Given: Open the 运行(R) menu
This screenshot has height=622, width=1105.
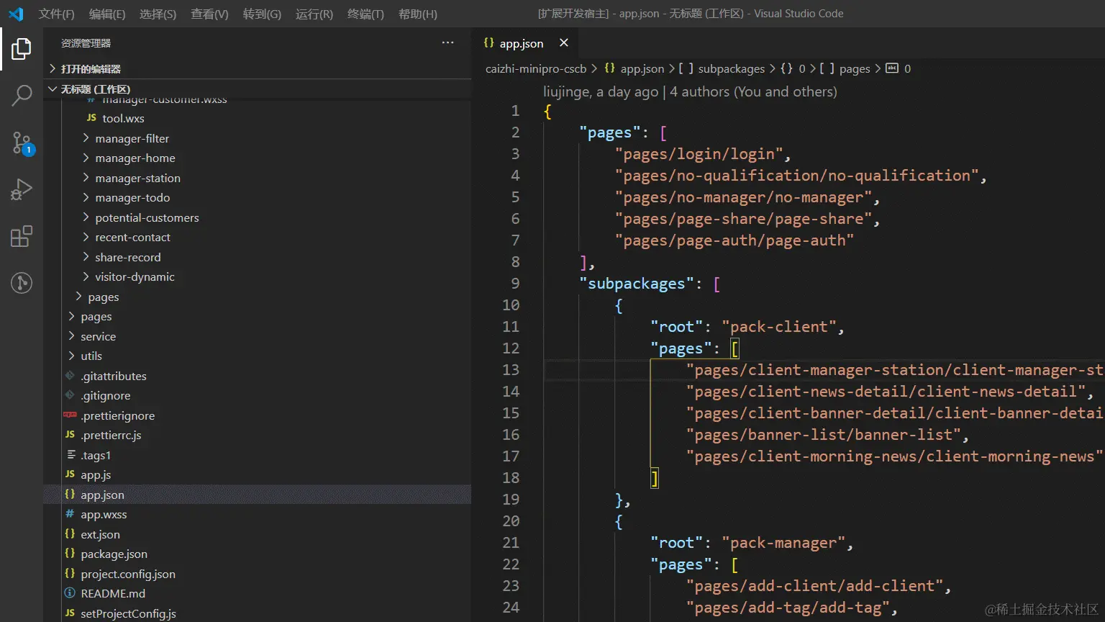Looking at the screenshot, I should pyautogui.click(x=314, y=14).
